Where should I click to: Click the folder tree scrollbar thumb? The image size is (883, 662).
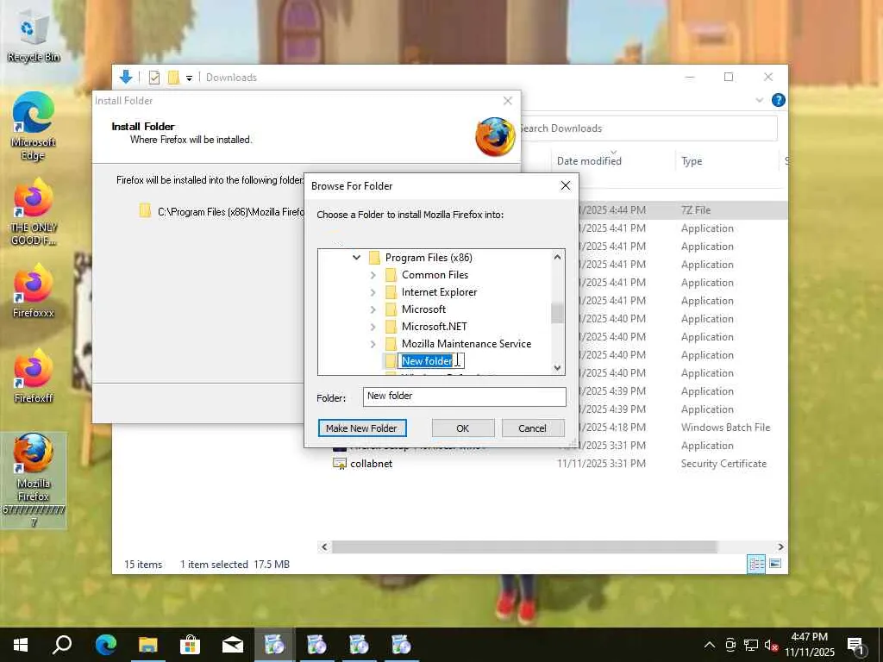pyautogui.click(x=557, y=313)
